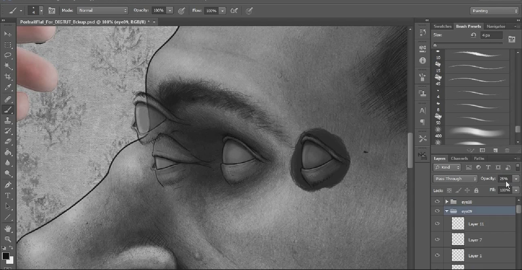522x270 pixels.
Task: Open the Flow dropdown arrow
Action: (x=223, y=11)
